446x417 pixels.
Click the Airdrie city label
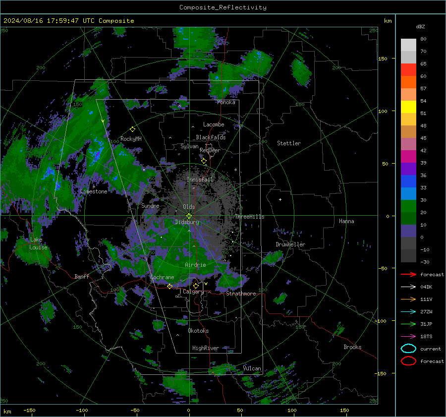coord(195,265)
